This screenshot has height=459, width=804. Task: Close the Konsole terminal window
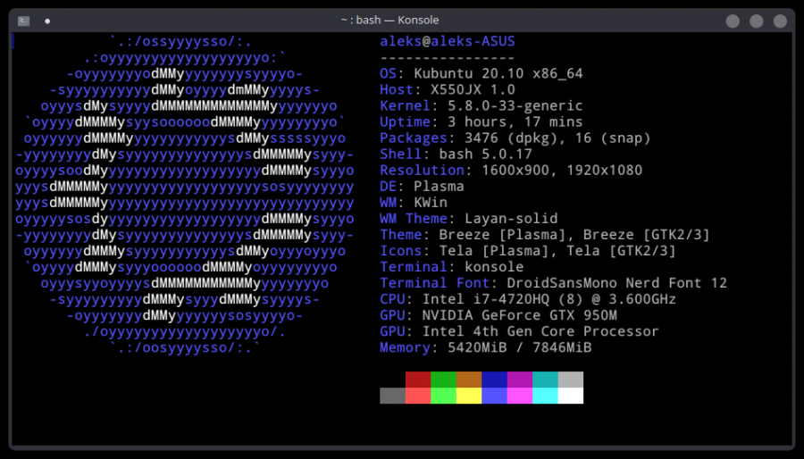coord(780,21)
